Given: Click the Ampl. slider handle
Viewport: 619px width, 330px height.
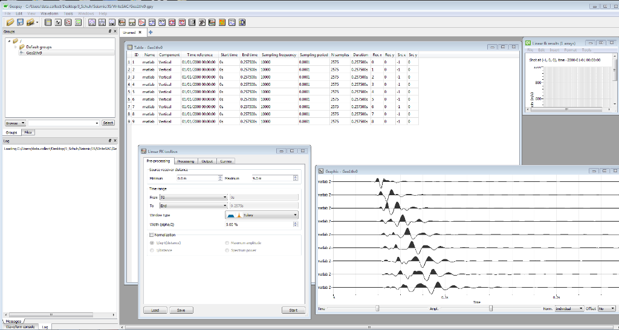Looking at the screenshot, I should (x=491, y=308).
